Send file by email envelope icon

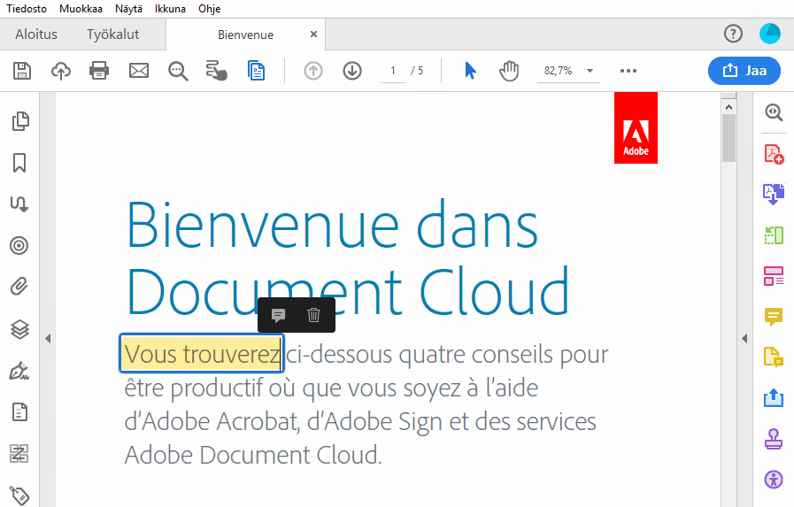click(x=139, y=71)
